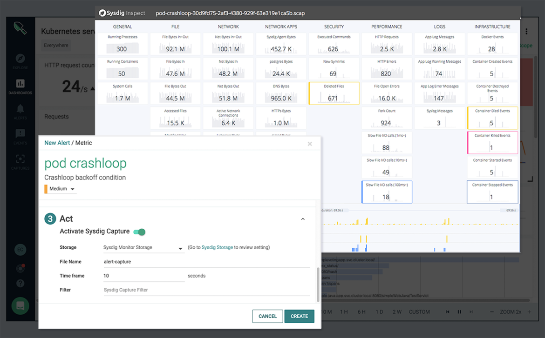Screen dimensions: 545x338
Task: Jump to the timeline start
Action: tap(447, 311)
